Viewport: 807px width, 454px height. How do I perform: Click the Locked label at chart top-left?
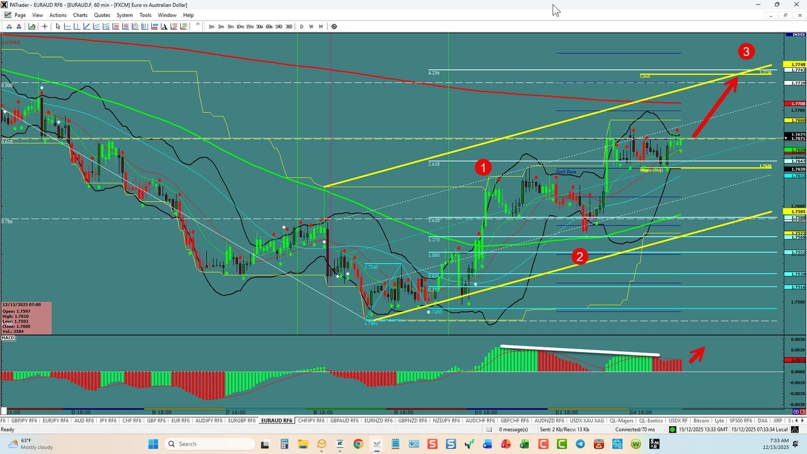11,42
